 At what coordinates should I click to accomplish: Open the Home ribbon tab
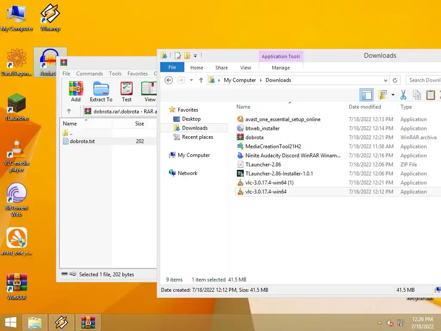click(196, 68)
